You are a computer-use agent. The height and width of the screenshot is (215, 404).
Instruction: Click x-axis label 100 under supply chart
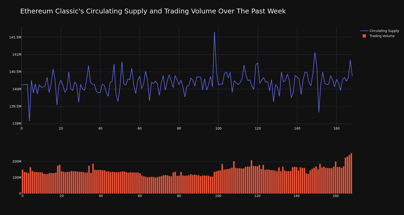(218, 128)
